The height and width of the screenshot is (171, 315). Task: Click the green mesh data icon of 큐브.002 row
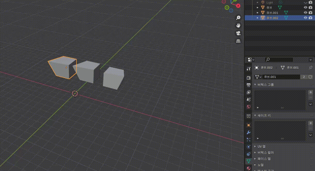(x=286, y=18)
